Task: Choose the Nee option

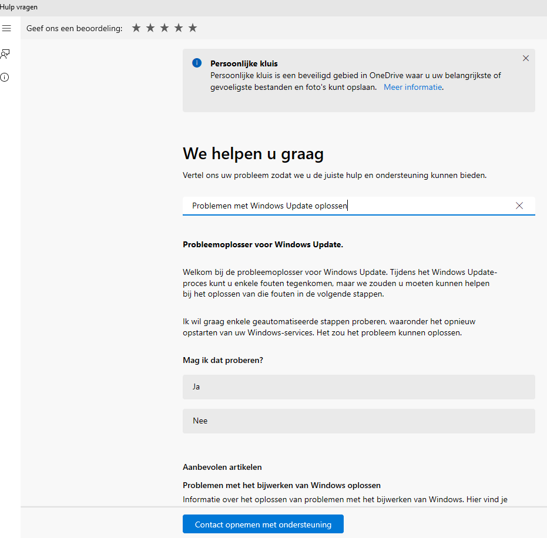Action: click(358, 421)
